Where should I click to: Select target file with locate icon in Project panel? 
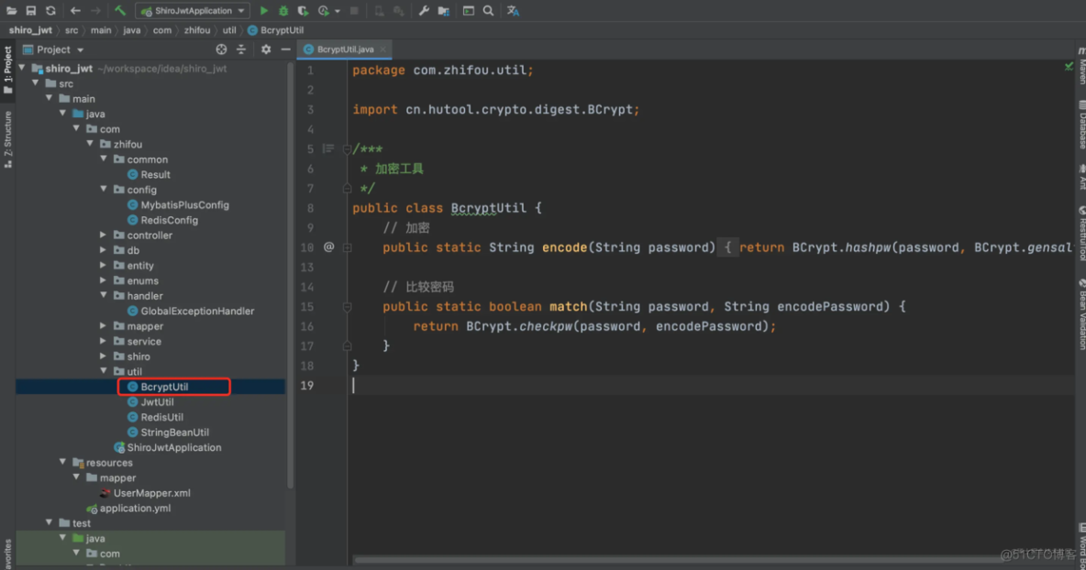(x=220, y=49)
